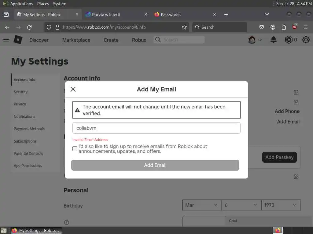Image resolution: width=313 pixels, height=234 pixels.
Task: Click the edit pencil icon above Personal
Action: [296, 176]
